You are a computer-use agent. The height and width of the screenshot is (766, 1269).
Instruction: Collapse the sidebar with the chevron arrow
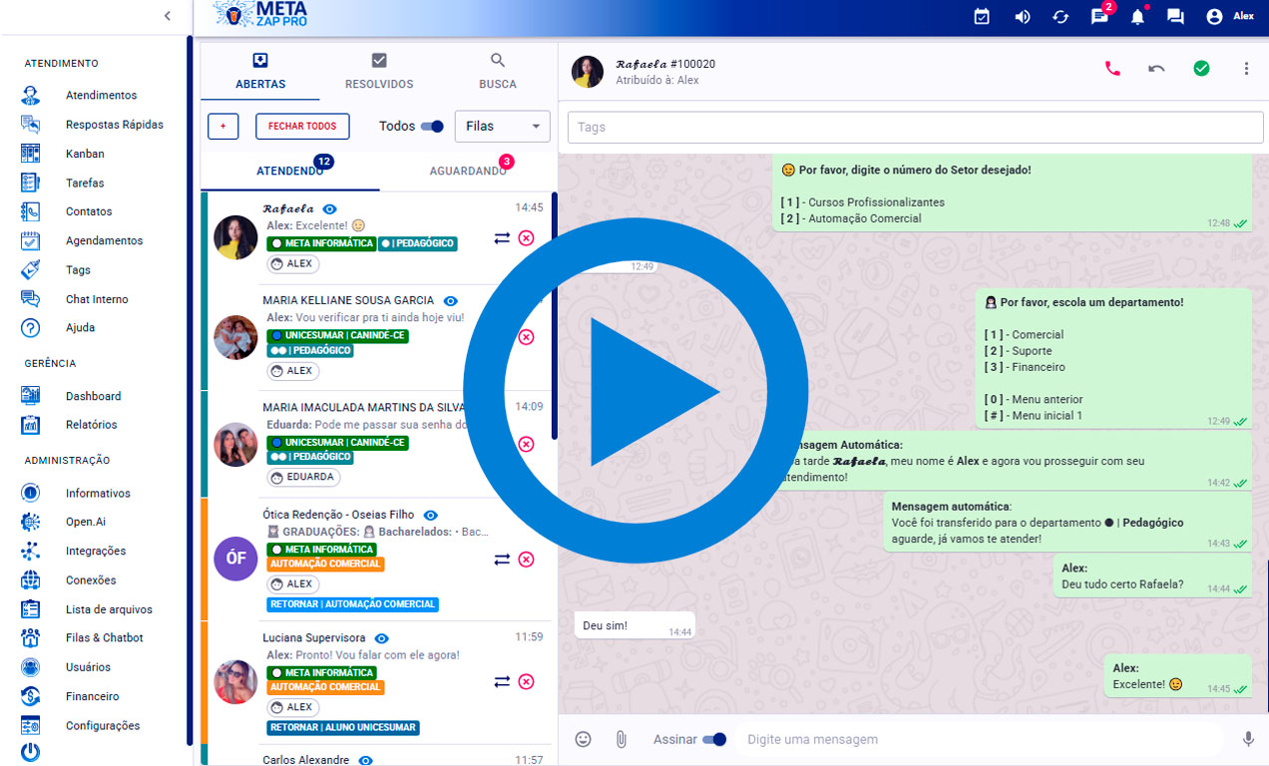(167, 16)
